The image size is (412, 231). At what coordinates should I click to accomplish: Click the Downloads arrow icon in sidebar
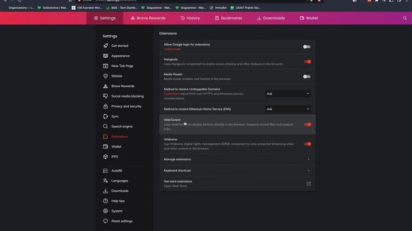coord(106,191)
